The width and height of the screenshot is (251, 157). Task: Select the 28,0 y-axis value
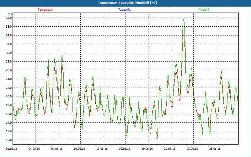click(x=9, y=62)
